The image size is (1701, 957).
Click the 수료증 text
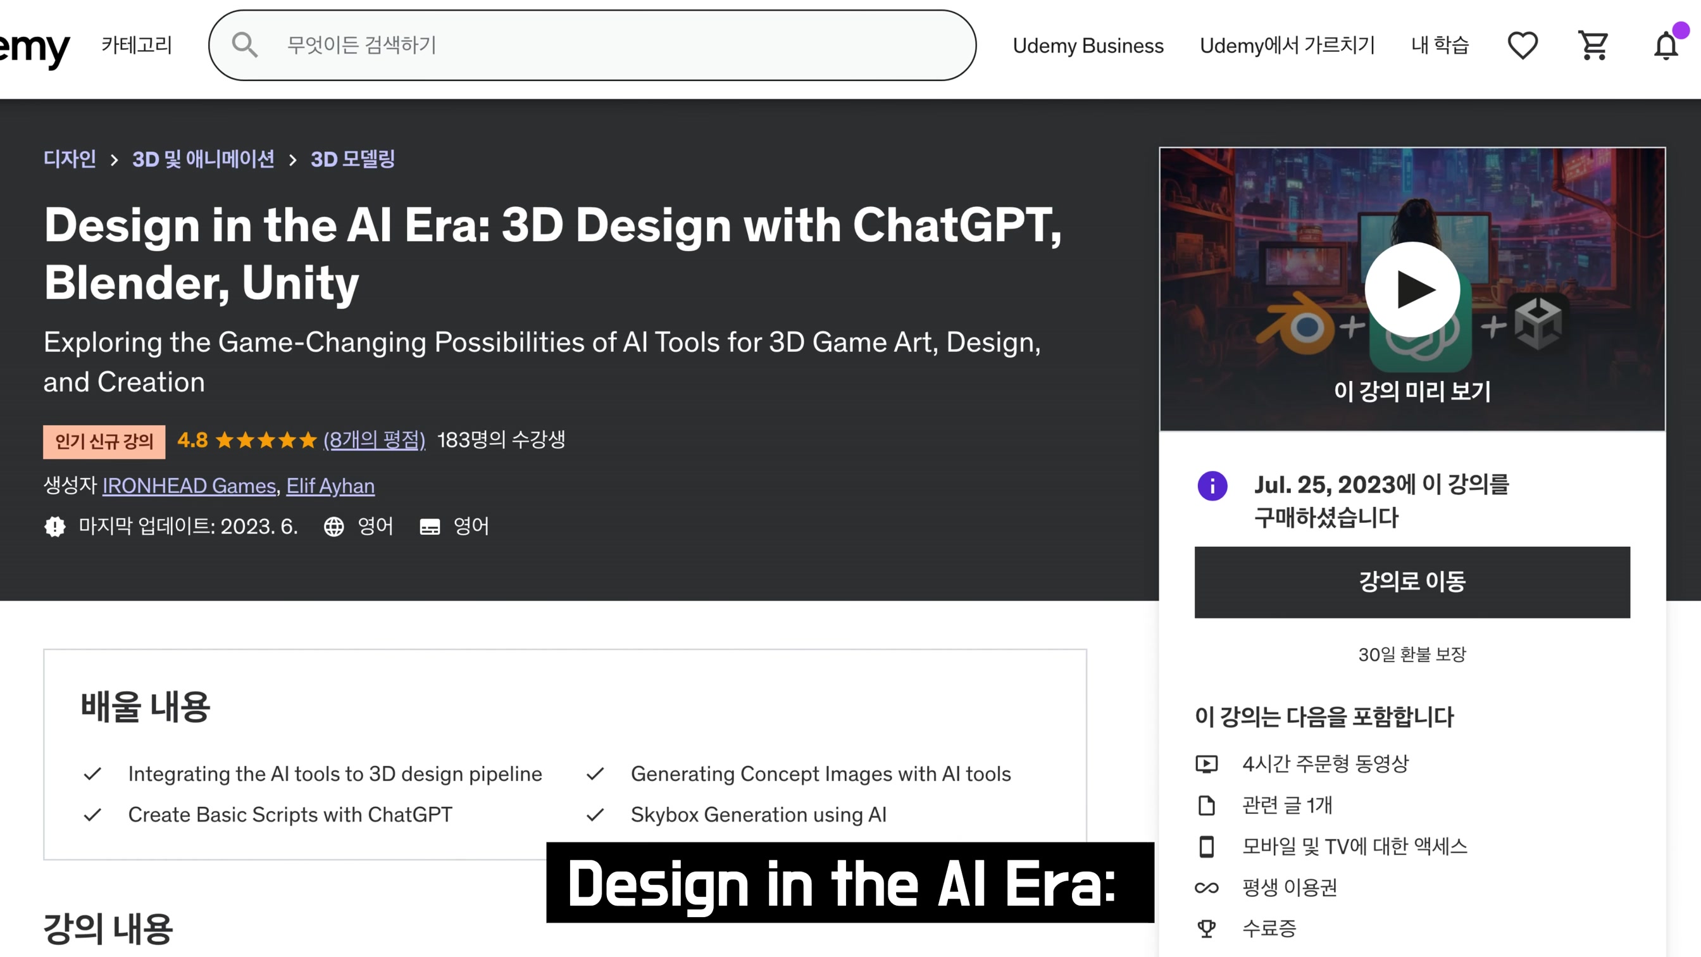(x=1269, y=929)
